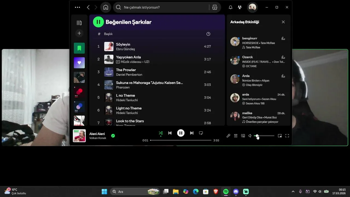
Task: Open the profile avatar menu
Action: pyautogui.click(x=252, y=7)
